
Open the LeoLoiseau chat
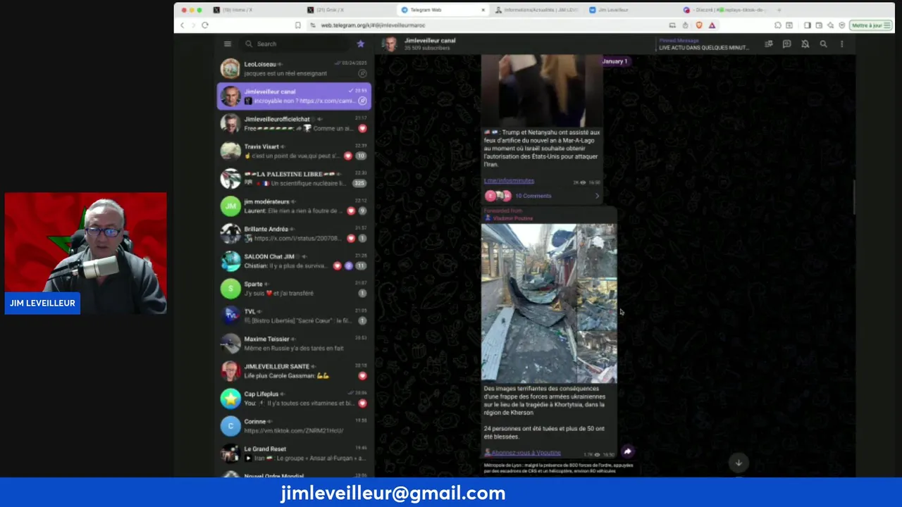click(294, 68)
